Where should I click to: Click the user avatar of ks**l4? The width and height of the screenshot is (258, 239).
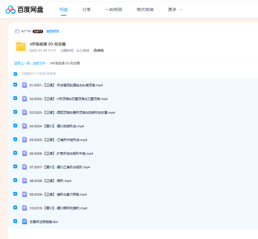pyautogui.click(x=17, y=31)
